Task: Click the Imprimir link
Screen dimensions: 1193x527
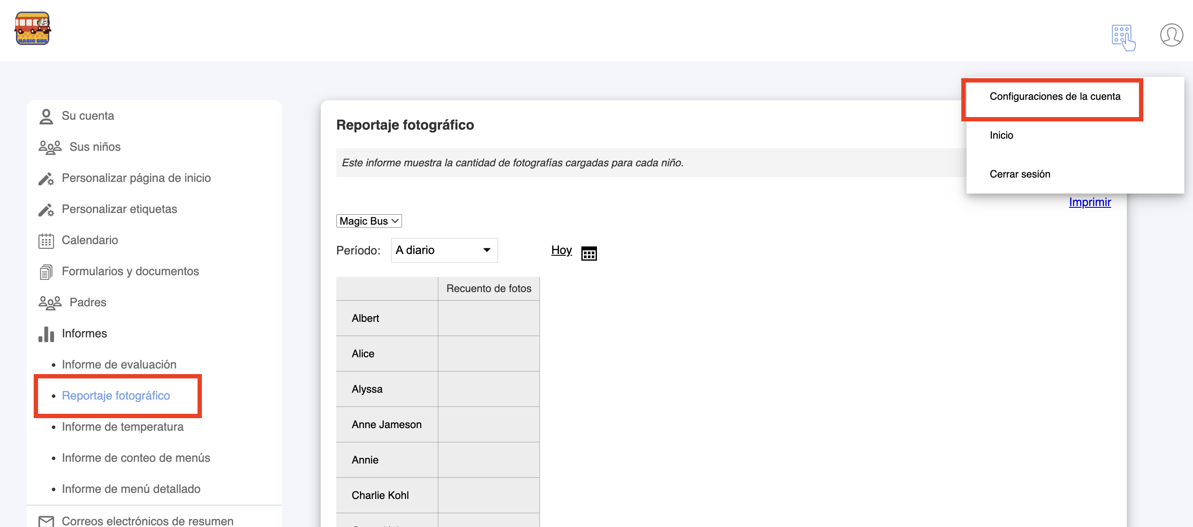Action: 1089,202
